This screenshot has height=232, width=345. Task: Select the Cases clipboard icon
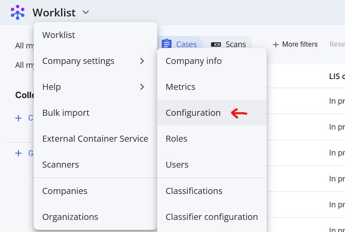coord(167,44)
